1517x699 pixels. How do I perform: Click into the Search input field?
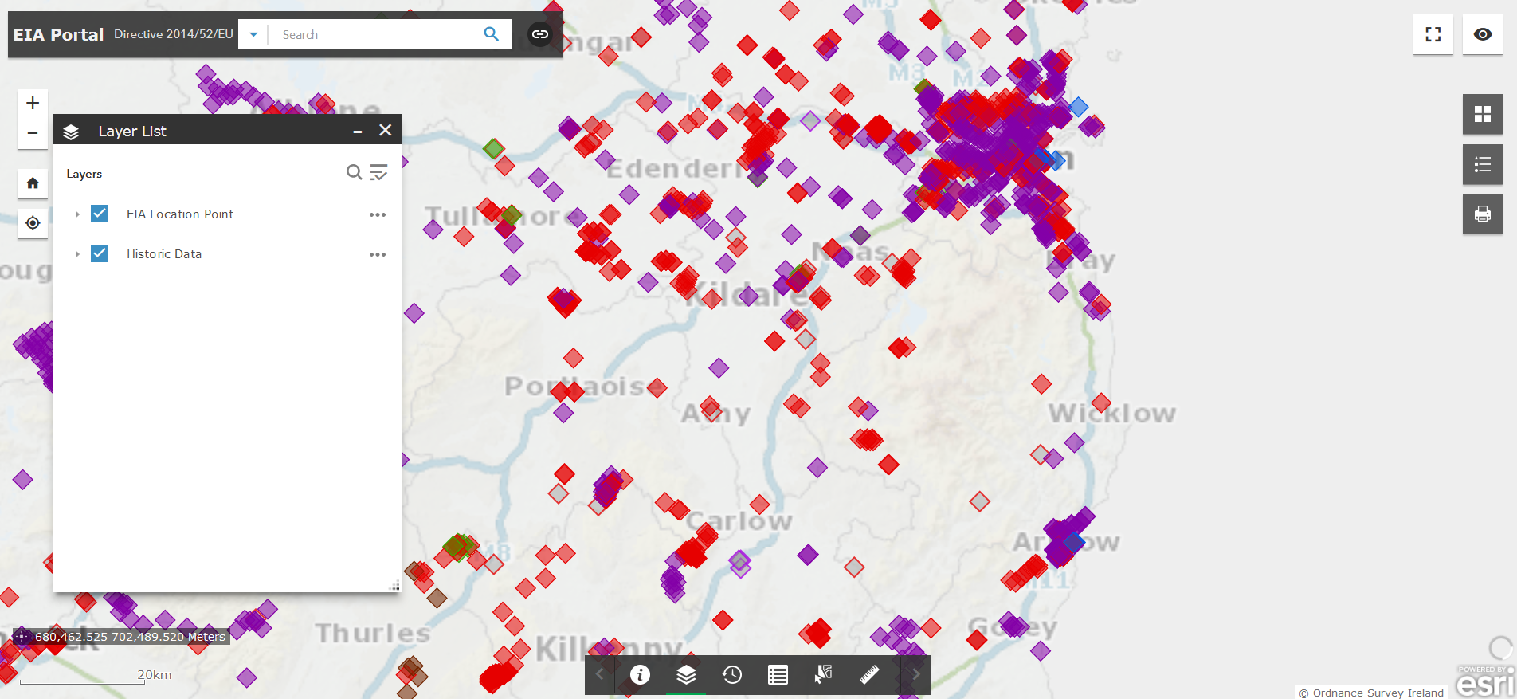pyautogui.click(x=371, y=34)
